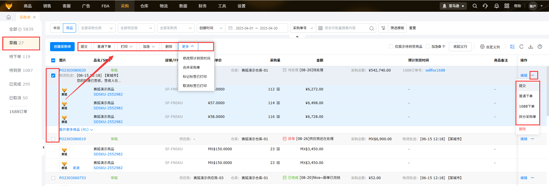Open the 采购单号 search type dropdown
Image resolution: width=549 pixels, height=186 pixels.
point(303,28)
